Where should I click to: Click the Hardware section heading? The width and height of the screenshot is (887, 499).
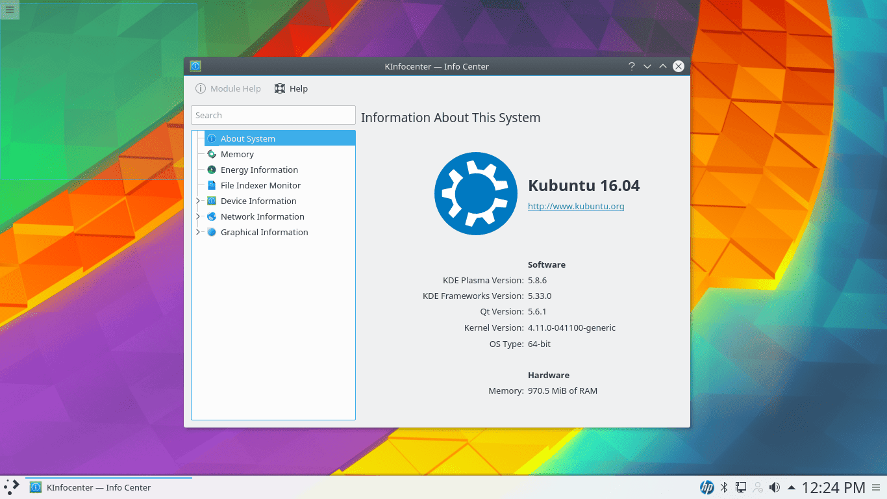pos(549,375)
